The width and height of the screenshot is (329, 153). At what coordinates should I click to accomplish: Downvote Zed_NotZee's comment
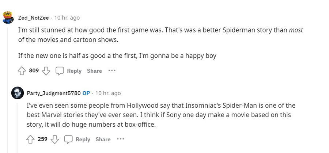[x=46, y=71]
